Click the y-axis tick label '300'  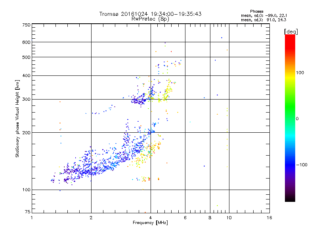[x=27, y=100]
